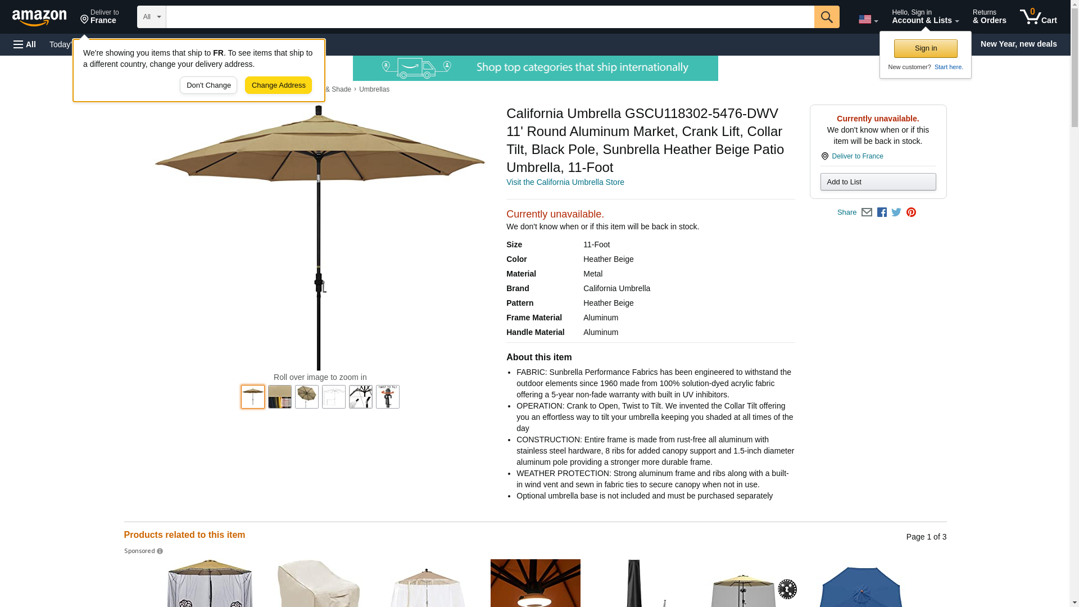Click the search magnifier Go button

[x=827, y=17]
